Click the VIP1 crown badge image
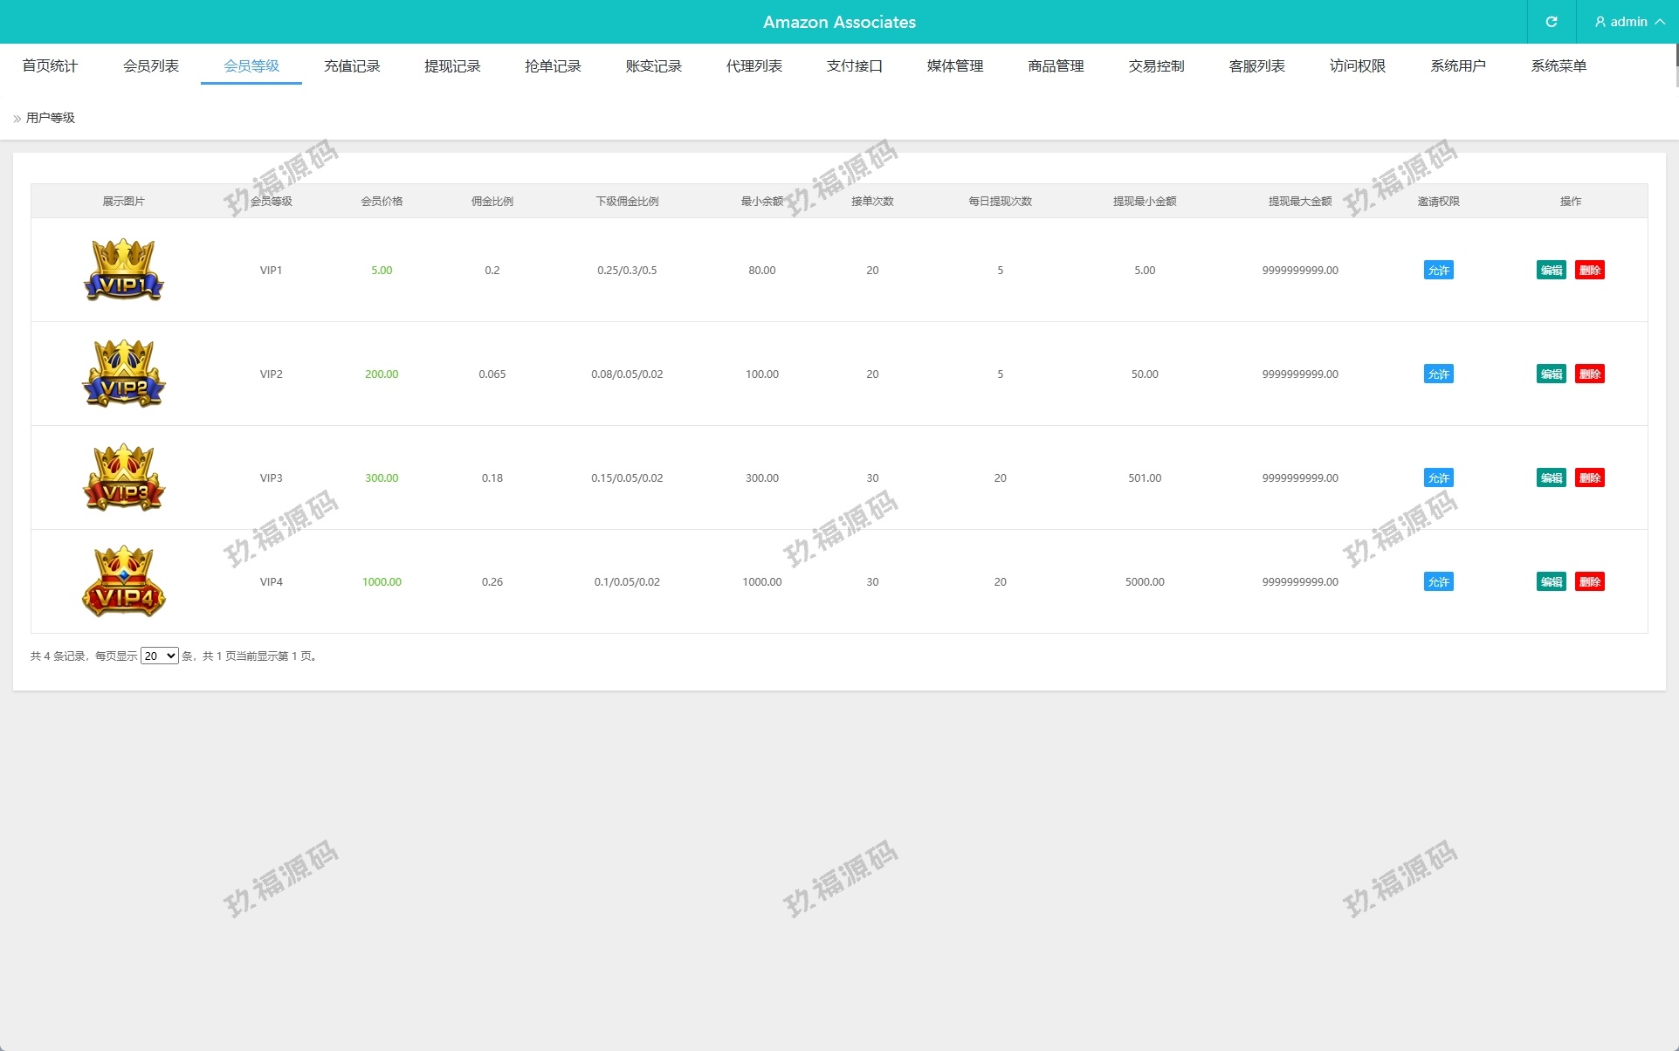 (124, 270)
